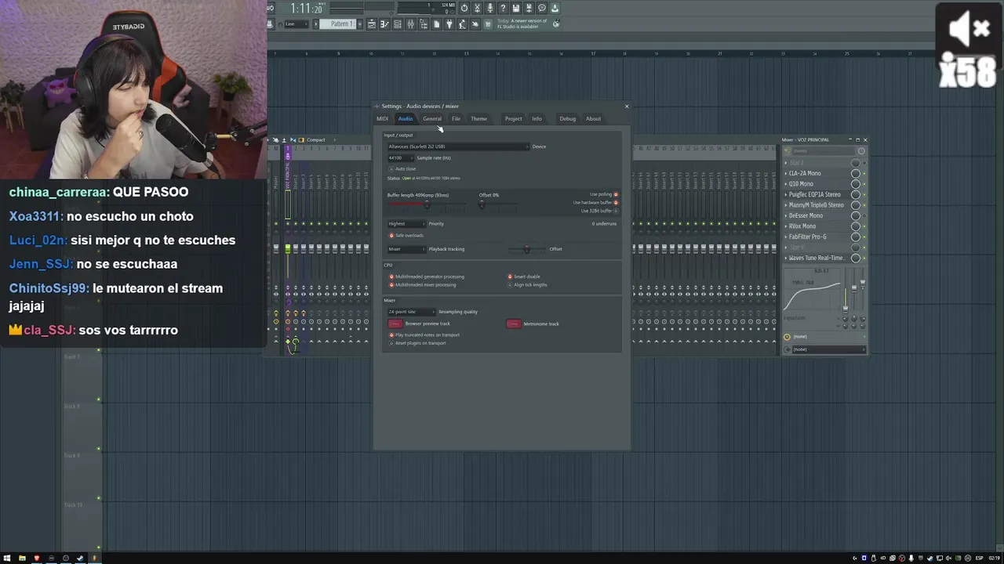
Task: Toggle Multithreaded generator processing
Action: [391, 277]
